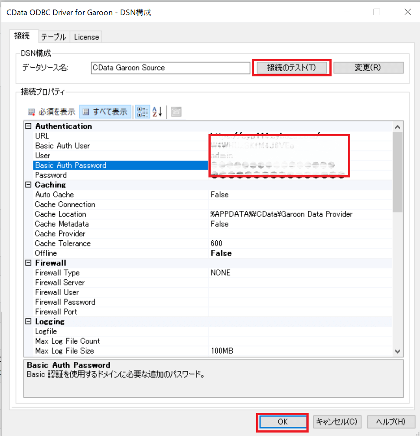Image resolution: width=420 pixels, height=436 pixels.
Task: Open the License tab
Action: [x=86, y=37]
